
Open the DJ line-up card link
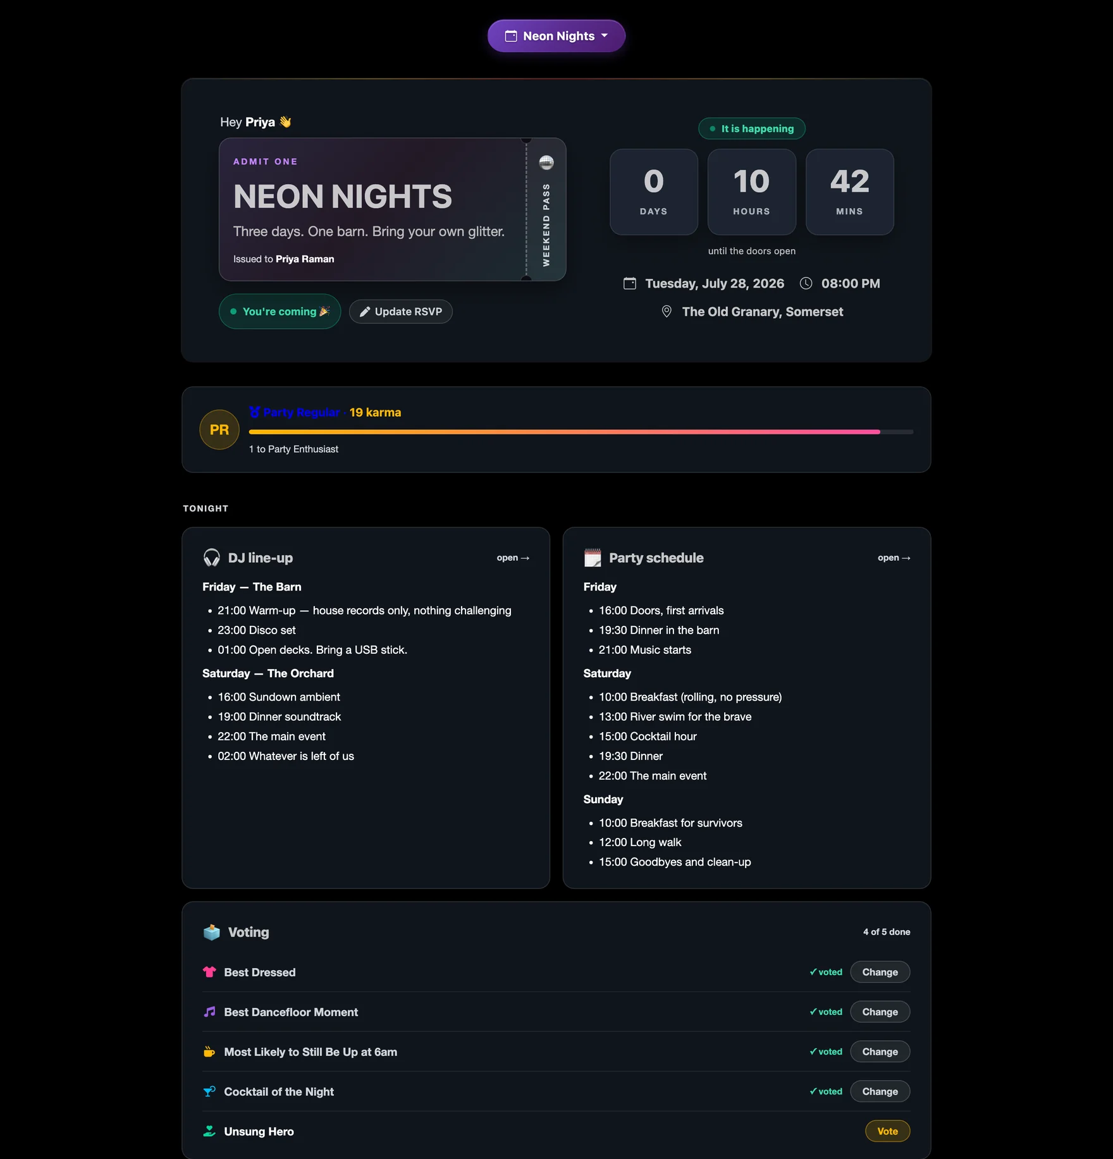513,558
